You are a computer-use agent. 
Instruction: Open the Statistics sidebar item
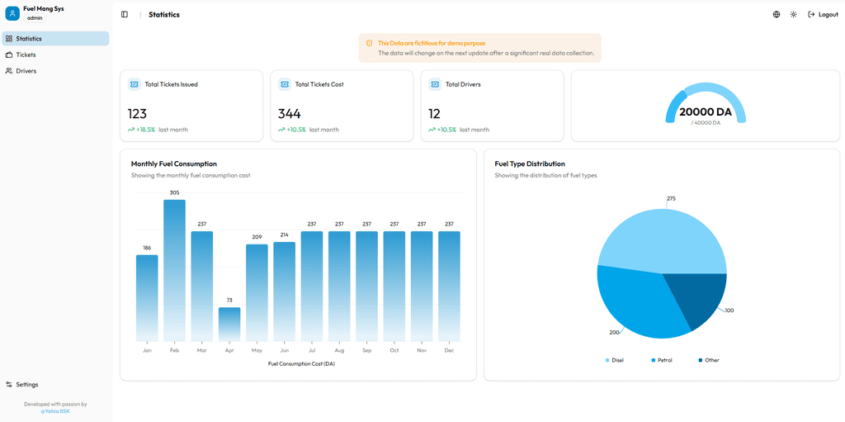click(x=55, y=38)
